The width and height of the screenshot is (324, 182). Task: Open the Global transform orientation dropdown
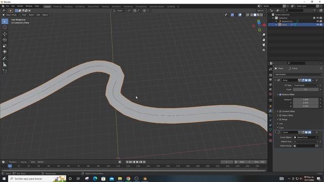[119, 11]
